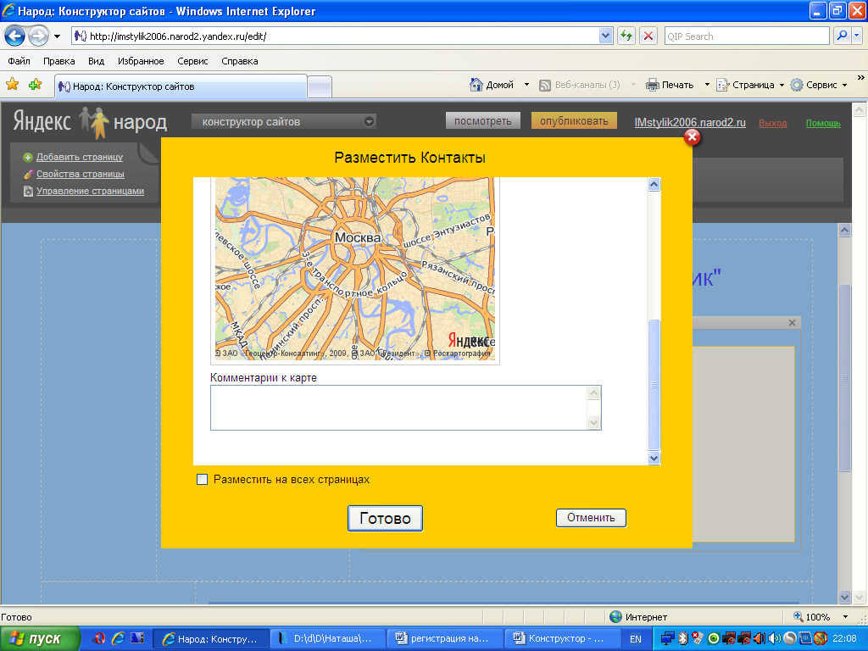Expand the Печать dropdown arrow
The image size is (868, 651).
point(707,85)
